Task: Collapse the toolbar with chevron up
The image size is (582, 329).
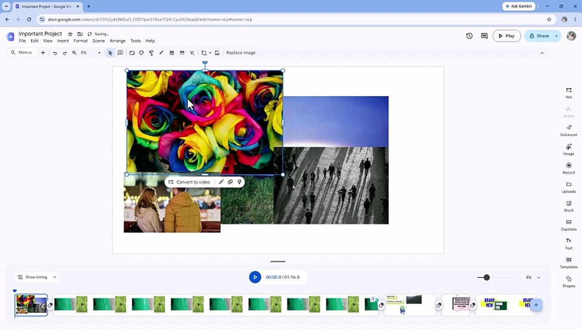Action: tap(542, 53)
